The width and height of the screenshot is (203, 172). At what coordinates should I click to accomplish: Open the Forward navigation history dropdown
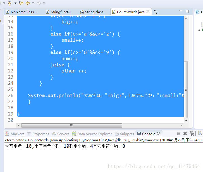(x=44, y=3)
